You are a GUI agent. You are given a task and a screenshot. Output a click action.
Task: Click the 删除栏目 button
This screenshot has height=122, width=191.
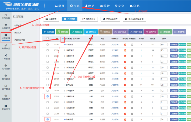[x=91, y=32]
